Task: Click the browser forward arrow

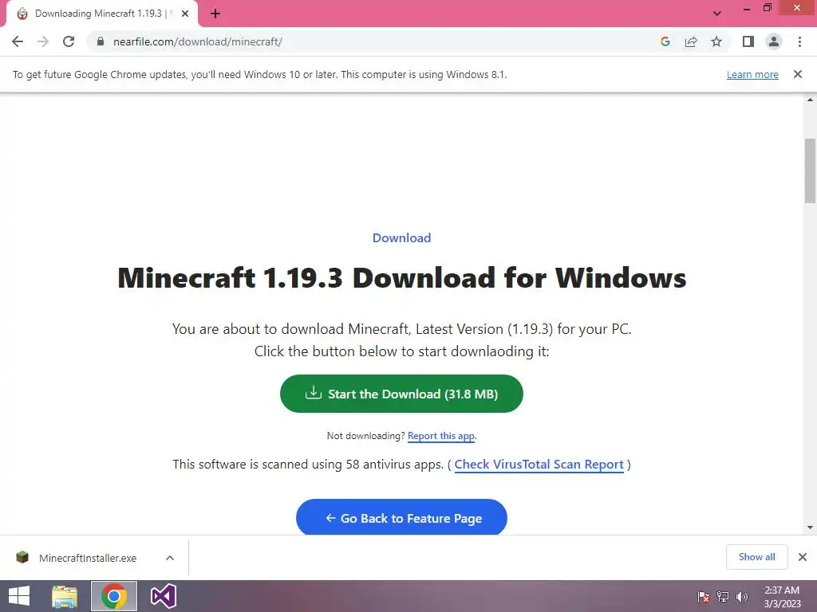Action: pos(43,41)
